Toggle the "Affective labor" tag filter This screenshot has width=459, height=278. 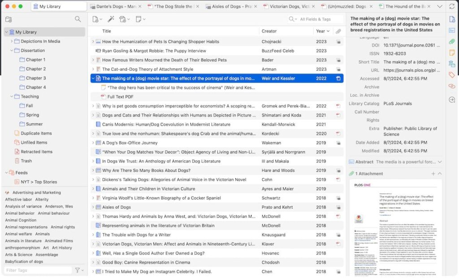point(18,200)
